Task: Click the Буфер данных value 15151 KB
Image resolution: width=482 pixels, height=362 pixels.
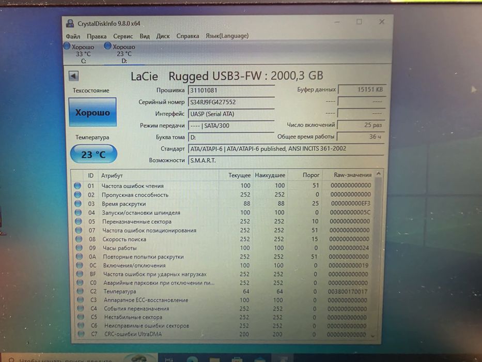Action: (x=362, y=89)
